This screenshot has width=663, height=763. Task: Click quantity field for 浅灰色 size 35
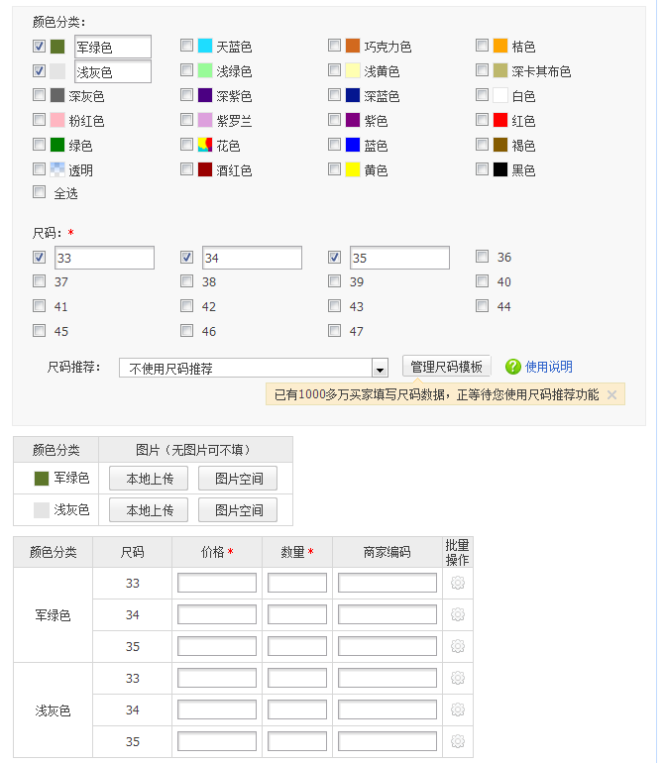297,741
